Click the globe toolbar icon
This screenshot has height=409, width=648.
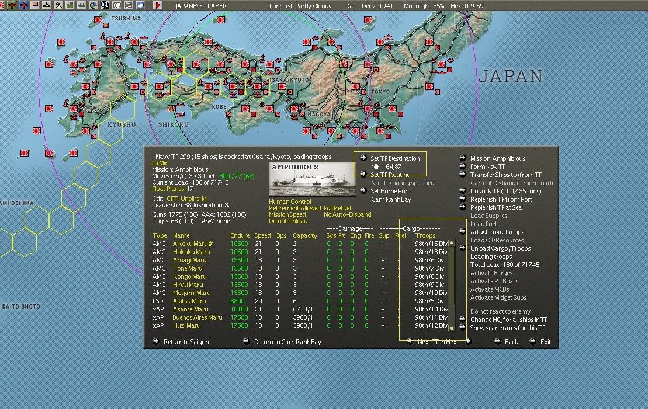point(93,5)
